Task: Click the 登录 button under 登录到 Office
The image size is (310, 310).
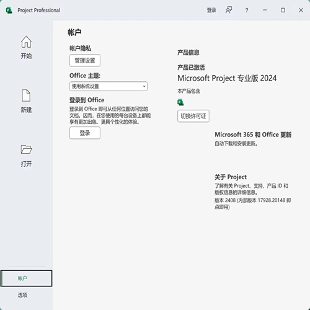Action: click(x=85, y=133)
